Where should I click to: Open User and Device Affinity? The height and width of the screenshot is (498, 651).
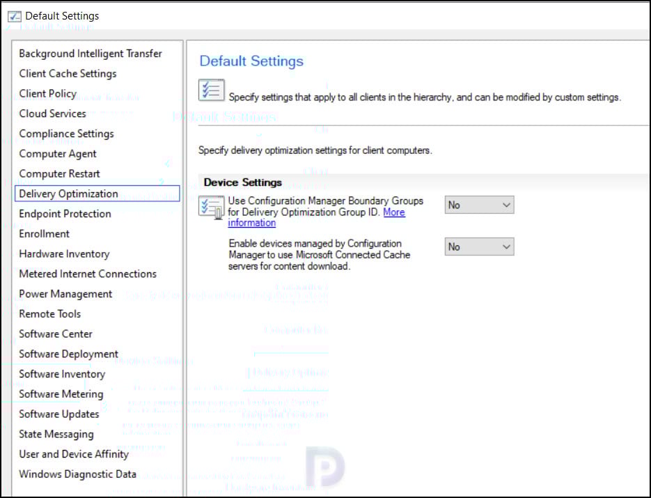74,454
